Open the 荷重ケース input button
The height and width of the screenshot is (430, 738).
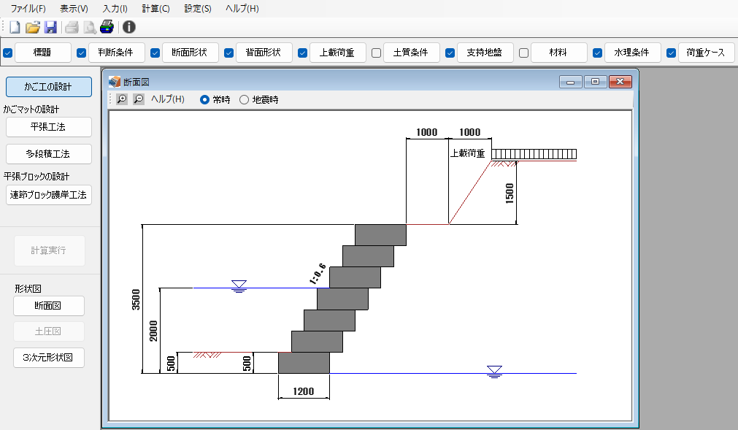(x=706, y=53)
